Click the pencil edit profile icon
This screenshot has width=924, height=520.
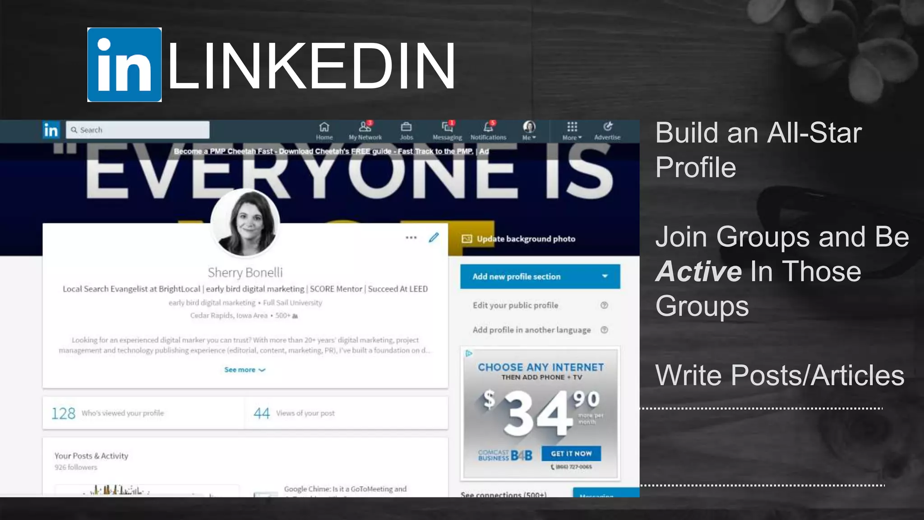coord(434,237)
